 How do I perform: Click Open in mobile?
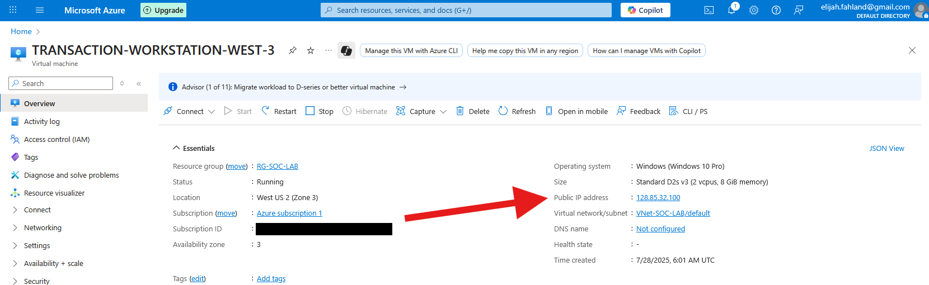pos(576,111)
